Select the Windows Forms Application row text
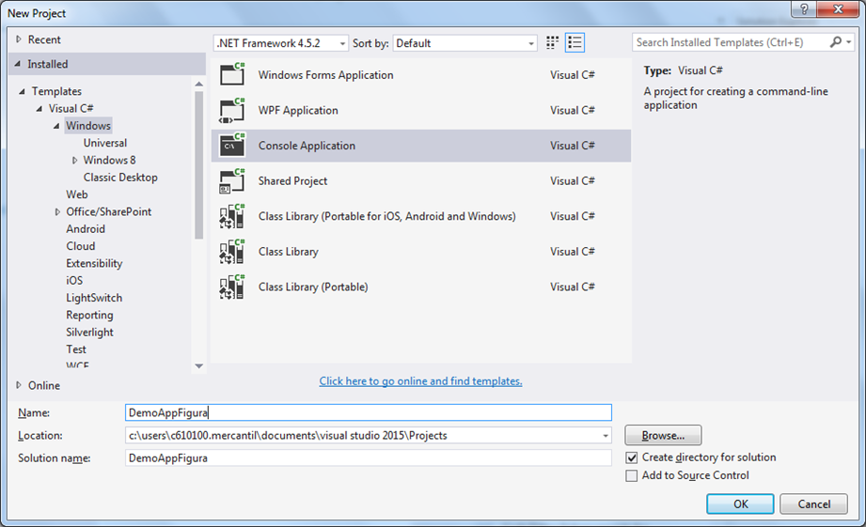This screenshot has height=527, width=866. [x=326, y=75]
